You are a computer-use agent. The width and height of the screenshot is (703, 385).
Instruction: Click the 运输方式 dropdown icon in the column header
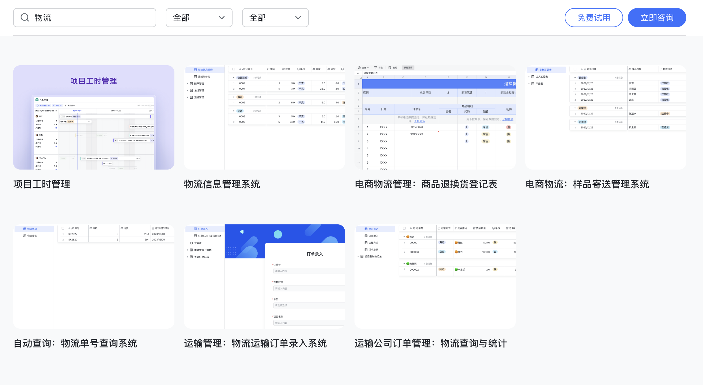[x=439, y=228]
